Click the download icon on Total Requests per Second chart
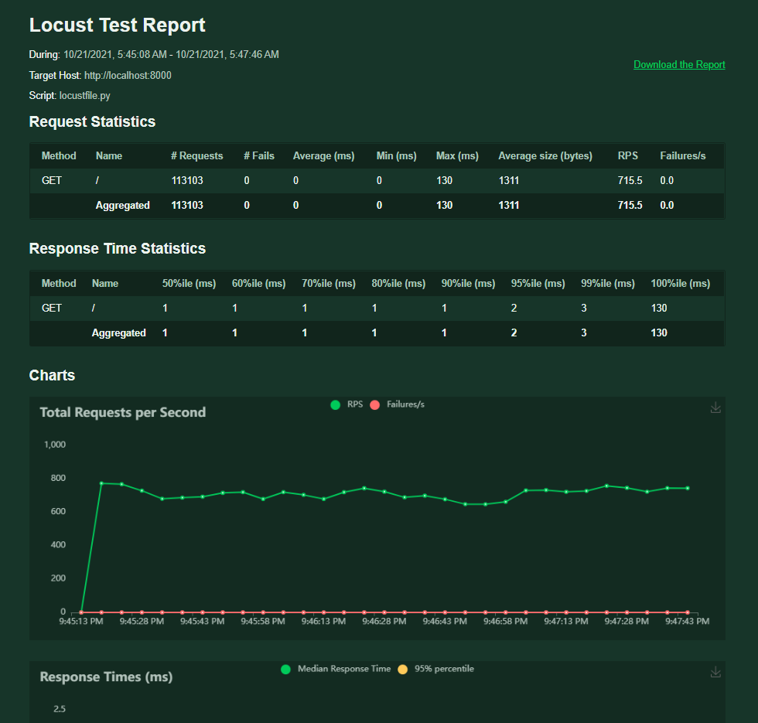 point(715,408)
